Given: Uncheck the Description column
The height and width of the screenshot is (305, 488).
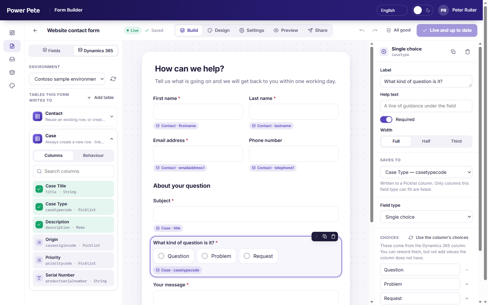Looking at the screenshot, I should 39,225.
